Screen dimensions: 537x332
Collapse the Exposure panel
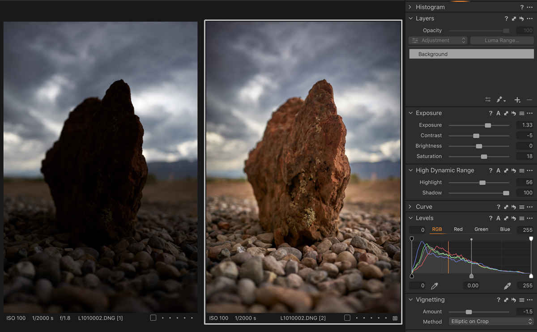[410, 113]
